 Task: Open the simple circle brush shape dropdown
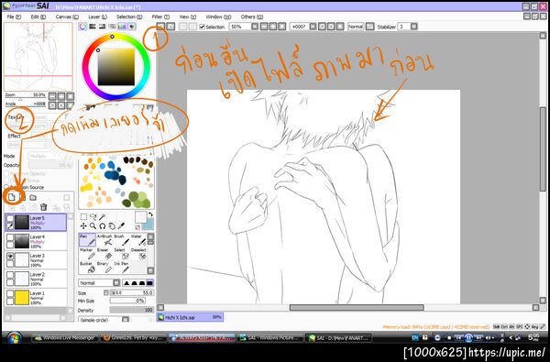tap(126, 320)
